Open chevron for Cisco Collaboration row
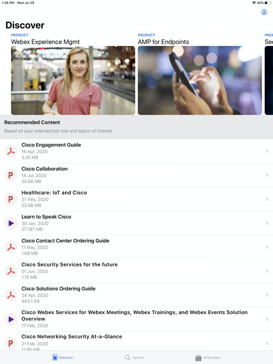 pyautogui.click(x=267, y=175)
